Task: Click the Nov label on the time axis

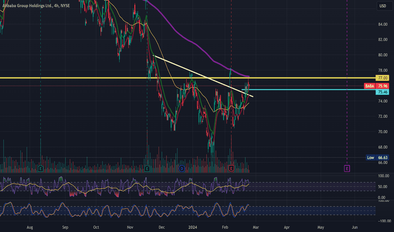Action: (130, 227)
